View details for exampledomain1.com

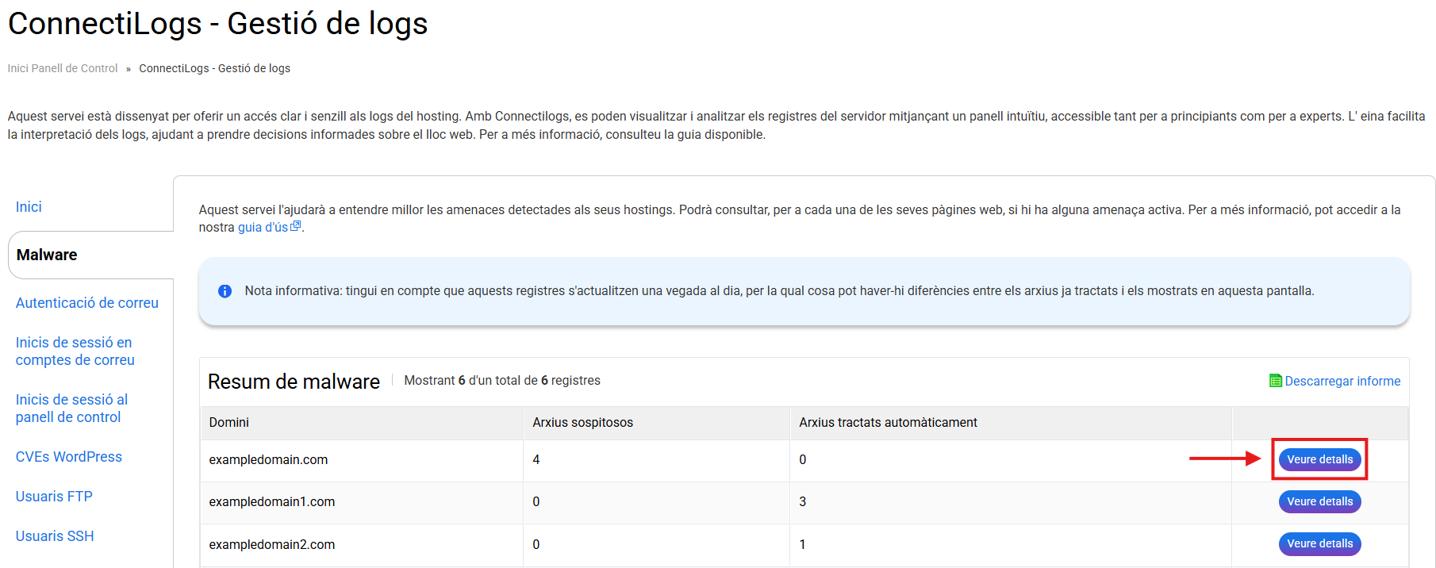point(1319,501)
